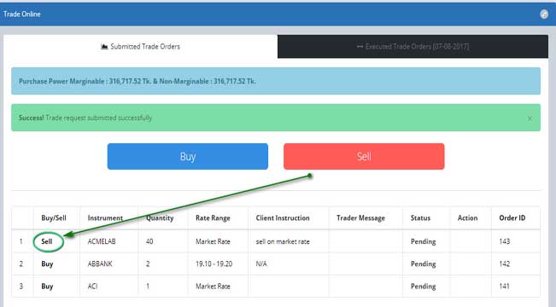Click the Buy/Sell column header
The height and width of the screenshot is (307, 556).
[54, 217]
